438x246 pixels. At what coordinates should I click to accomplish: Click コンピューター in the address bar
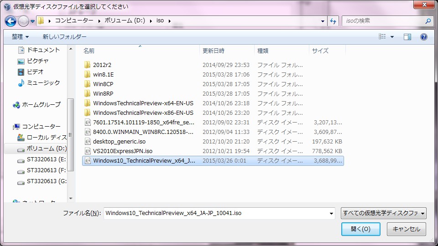click(74, 20)
